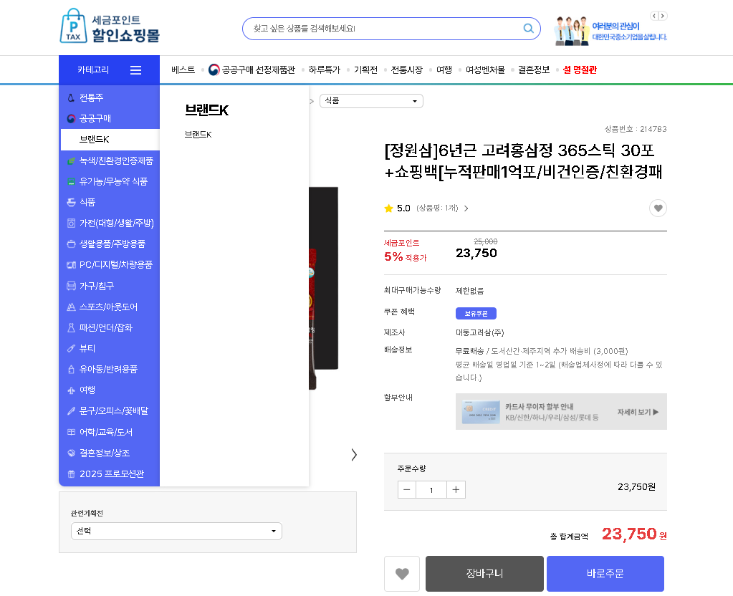Viewport: 733px width, 596px height.
Task: Click the 바로주문 button
Action: [605, 574]
